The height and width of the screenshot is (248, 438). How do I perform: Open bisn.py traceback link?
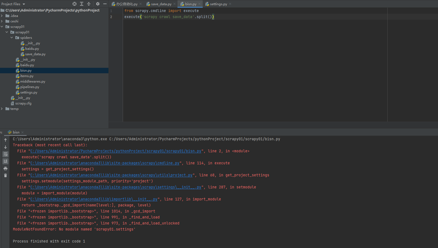[x=116, y=151]
